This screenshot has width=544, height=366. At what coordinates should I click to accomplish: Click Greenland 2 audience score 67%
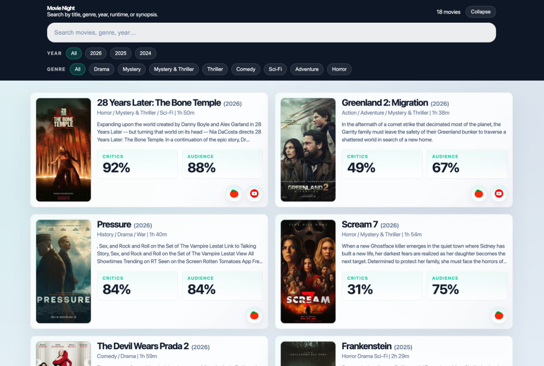coord(467,164)
